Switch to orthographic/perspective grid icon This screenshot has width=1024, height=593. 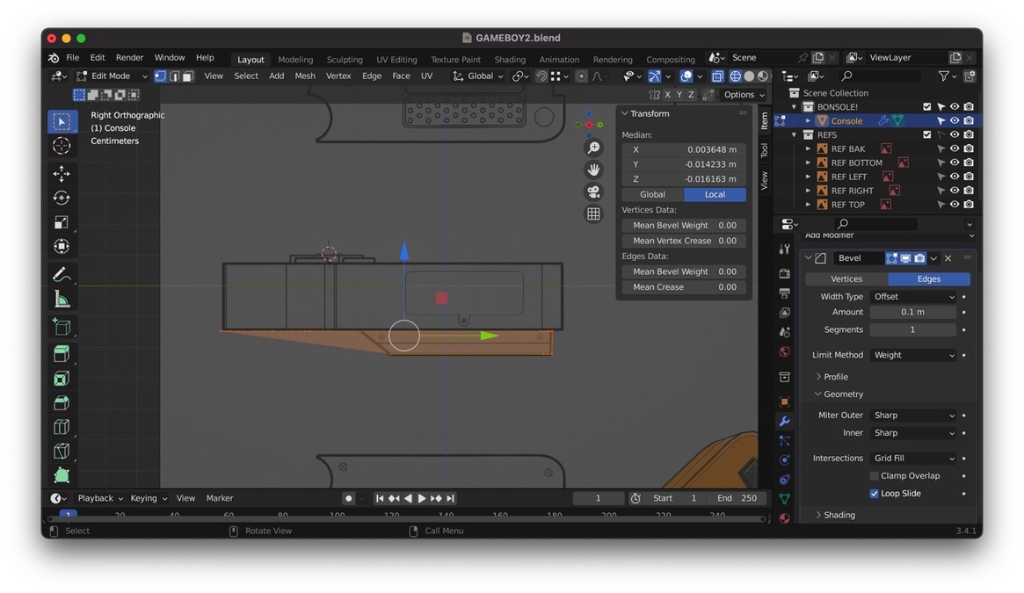(x=593, y=213)
